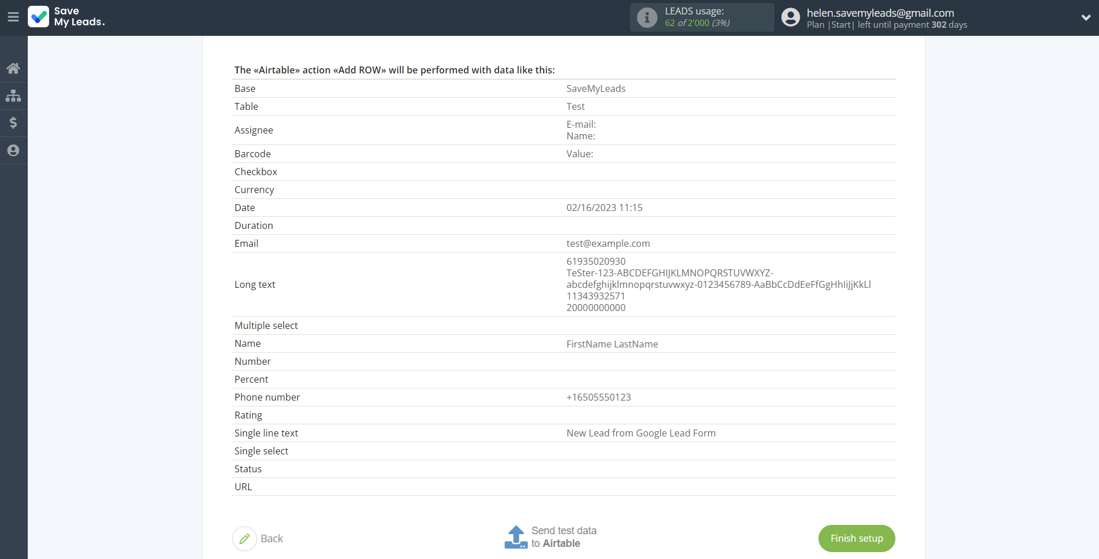The width and height of the screenshot is (1099, 559).
Task: Click the URL row label
Action: pyautogui.click(x=244, y=487)
